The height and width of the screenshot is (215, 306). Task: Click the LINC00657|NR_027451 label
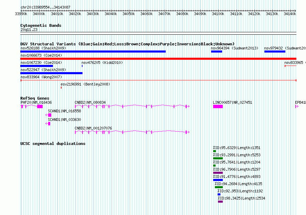pyautogui.click(x=232, y=102)
